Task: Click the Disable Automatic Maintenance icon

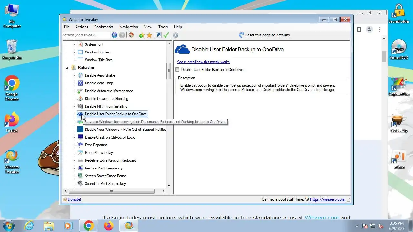Action: [x=80, y=91]
